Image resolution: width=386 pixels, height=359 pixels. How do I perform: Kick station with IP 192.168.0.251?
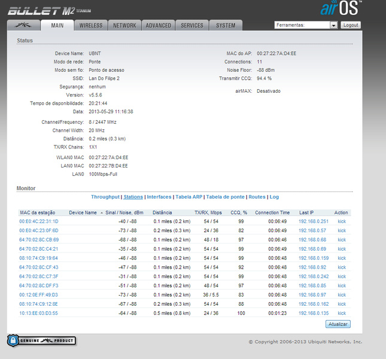[342, 221]
